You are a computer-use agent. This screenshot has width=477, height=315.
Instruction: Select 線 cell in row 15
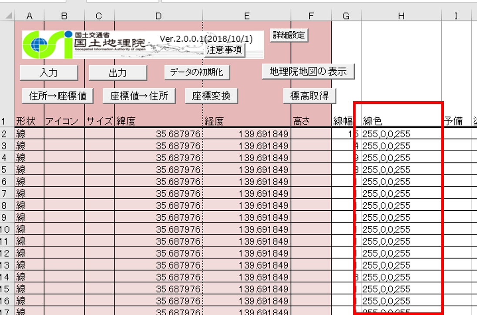tap(29, 288)
